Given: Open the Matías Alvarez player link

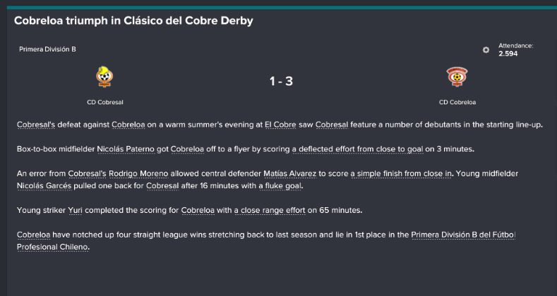Looking at the screenshot, I should [x=289, y=173].
